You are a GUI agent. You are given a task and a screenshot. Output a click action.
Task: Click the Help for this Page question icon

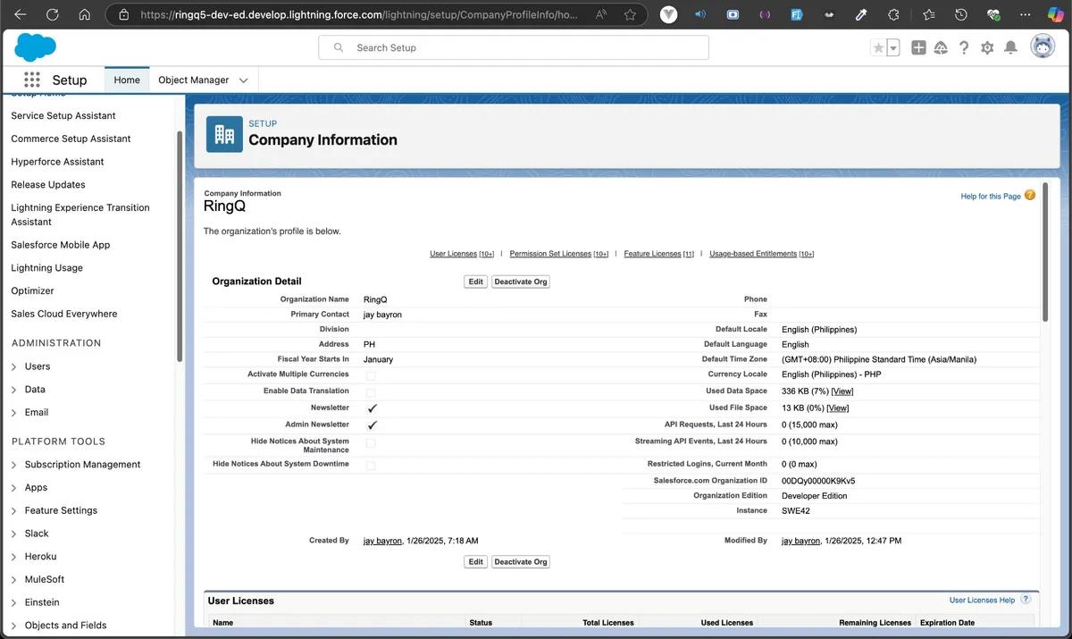(1030, 195)
